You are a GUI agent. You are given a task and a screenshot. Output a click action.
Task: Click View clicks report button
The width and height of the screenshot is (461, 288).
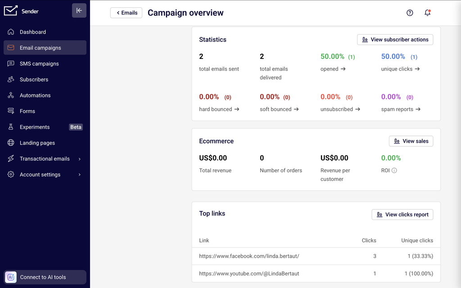pos(402,215)
